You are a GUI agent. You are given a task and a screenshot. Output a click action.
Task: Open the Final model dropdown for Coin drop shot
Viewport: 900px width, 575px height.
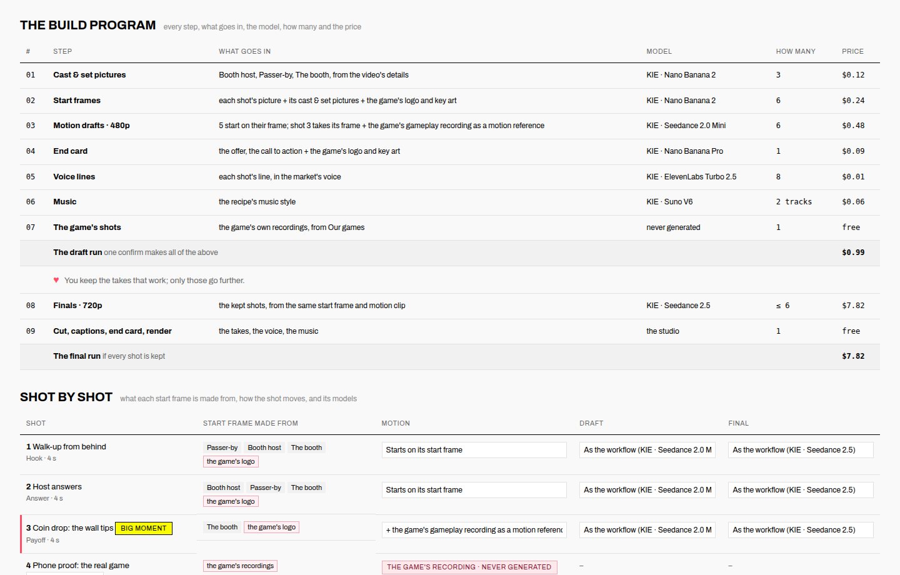click(801, 530)
